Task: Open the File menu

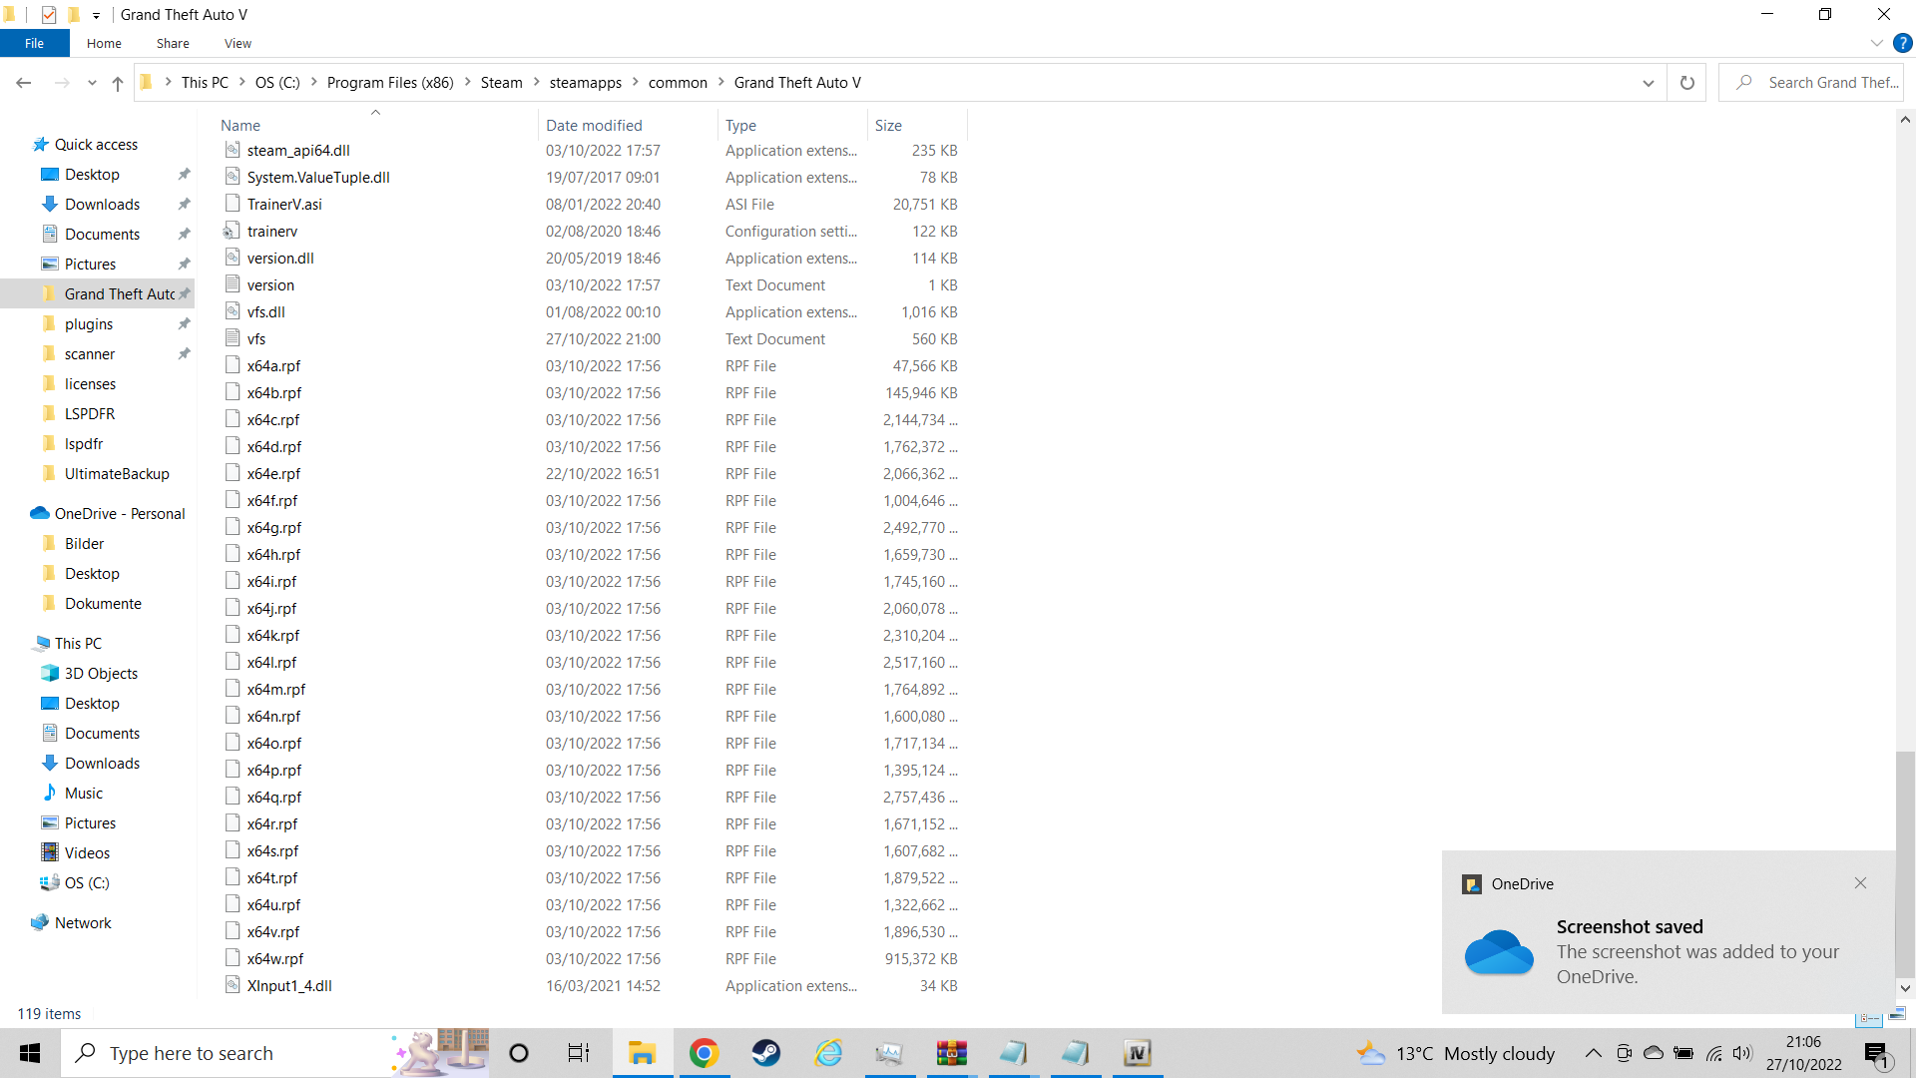Action: click(34, 43)
